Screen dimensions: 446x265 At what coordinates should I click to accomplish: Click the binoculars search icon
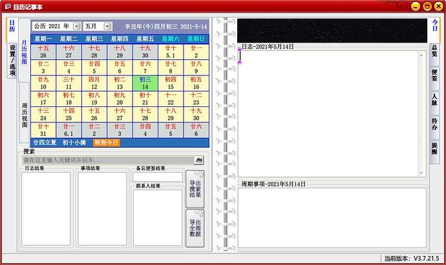click(199, 160)
